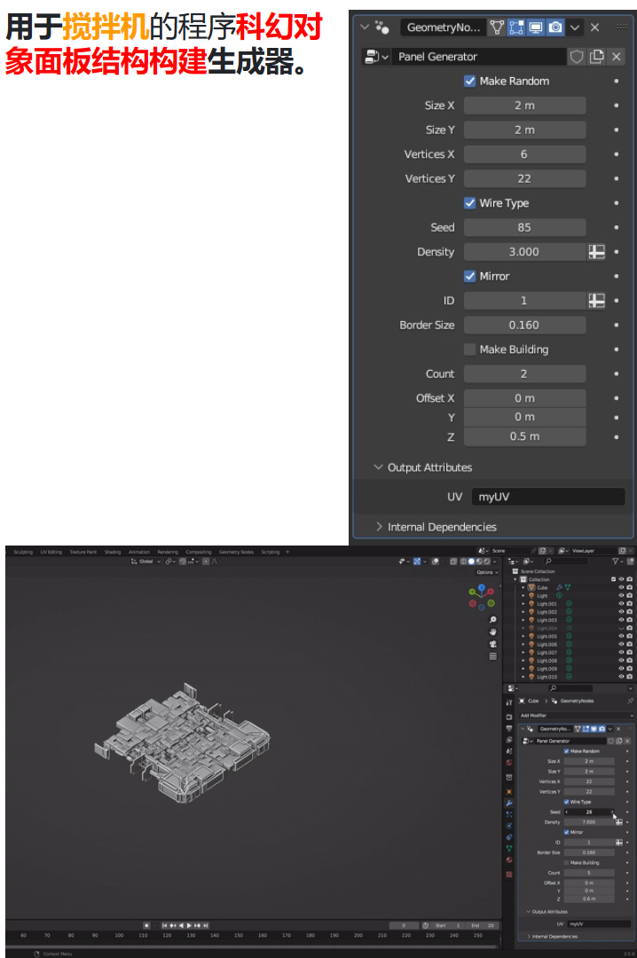The height and width of the screenshot is (958, 637).
Task: Toggle Wire Type checkbox in the enlarged panel
Action: click(469, 203)
